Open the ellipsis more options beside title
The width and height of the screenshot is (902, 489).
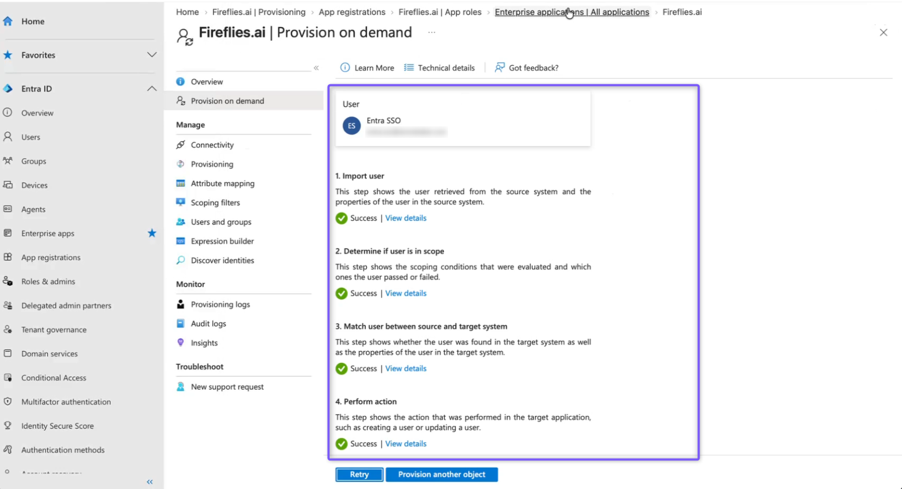[x=431, y=33]
